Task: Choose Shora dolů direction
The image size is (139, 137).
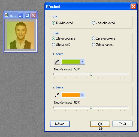Action: coord(61,45)
